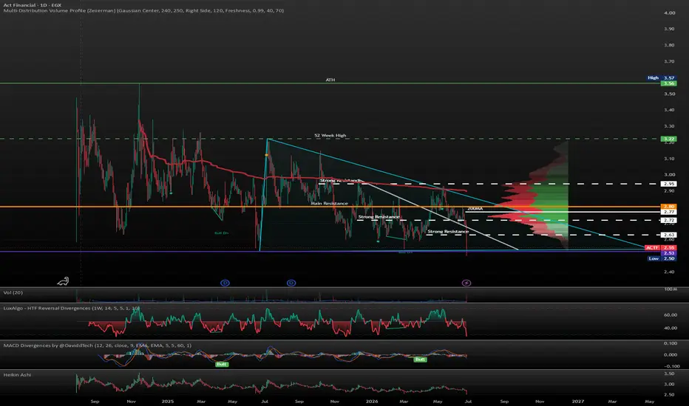Click the green 3.22 price tag
This screenshot has width=689, height=406.
coord(669,139)
